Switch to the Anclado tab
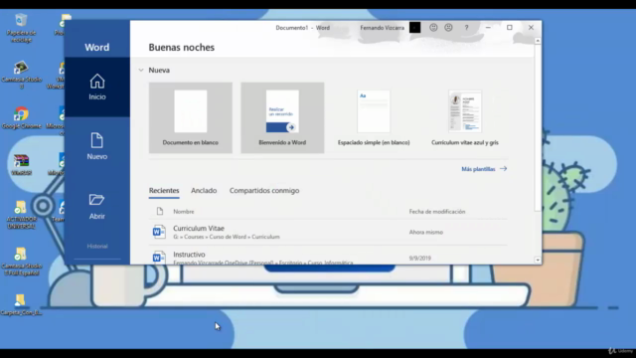The image size is (636, 358). (x=204, y=191)
